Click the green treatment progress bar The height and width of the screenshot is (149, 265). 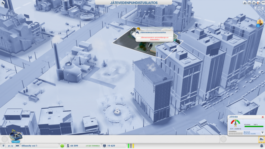coord(254,126)
